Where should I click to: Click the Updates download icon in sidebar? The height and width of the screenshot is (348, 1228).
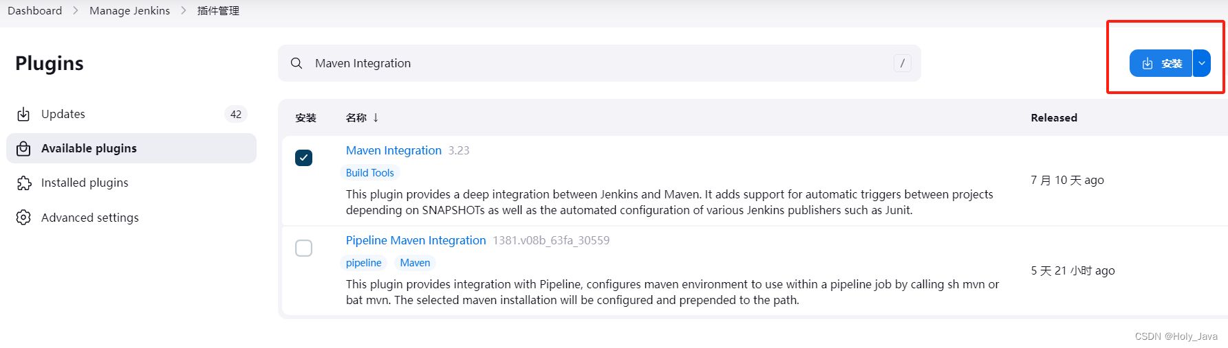point(23,114)
